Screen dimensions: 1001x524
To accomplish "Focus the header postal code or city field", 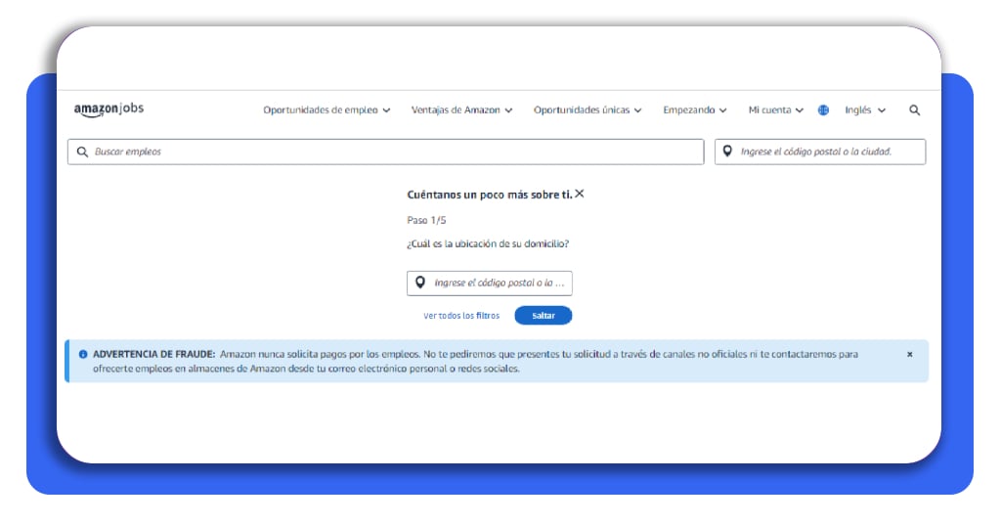I will click(820, 152).
